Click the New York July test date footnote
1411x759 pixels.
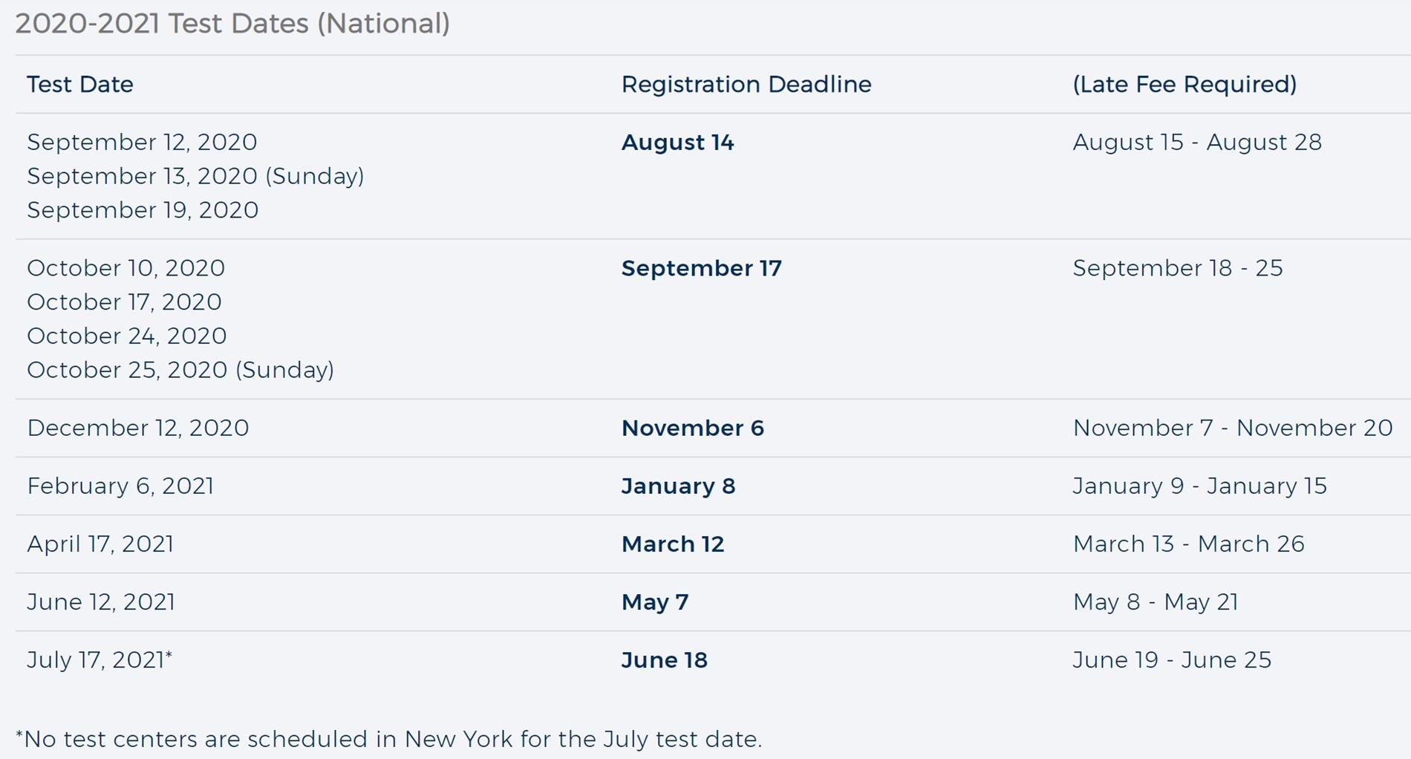tap(388, 739)
